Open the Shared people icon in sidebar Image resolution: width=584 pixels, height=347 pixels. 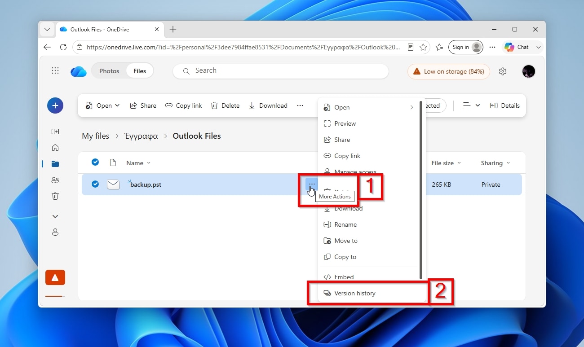55,180
